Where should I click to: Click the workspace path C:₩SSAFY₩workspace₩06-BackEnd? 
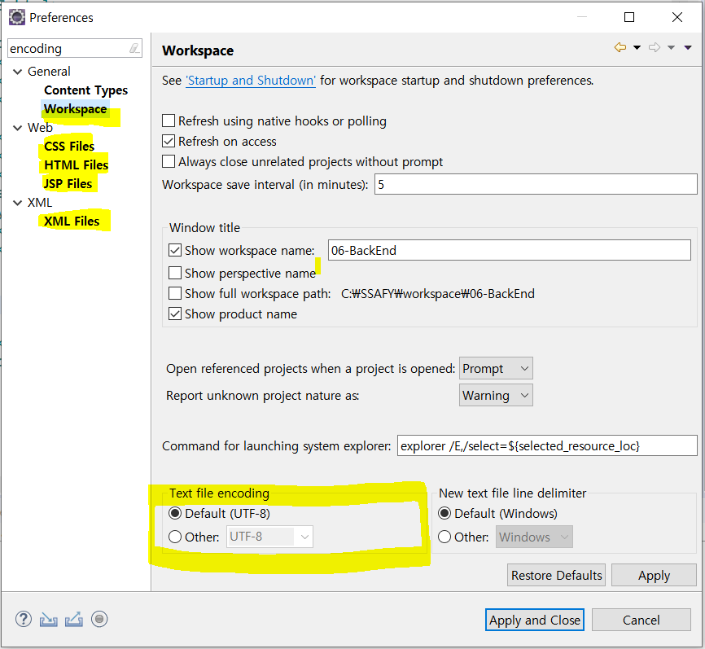pos(438,294)
